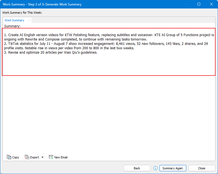Click the New Email envelope icon
The height and width of the screenshot is (174, 218).
pos(51,157)
